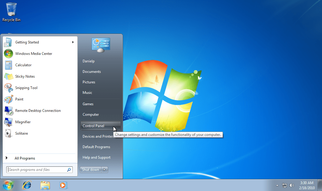Click the network status tray icon
The width and height of the screenshot is (322, 191).
point(284,185)
